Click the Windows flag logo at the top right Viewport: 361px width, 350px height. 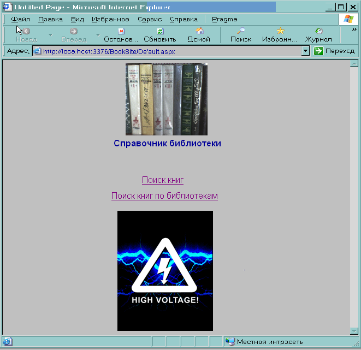pos(348,19)
